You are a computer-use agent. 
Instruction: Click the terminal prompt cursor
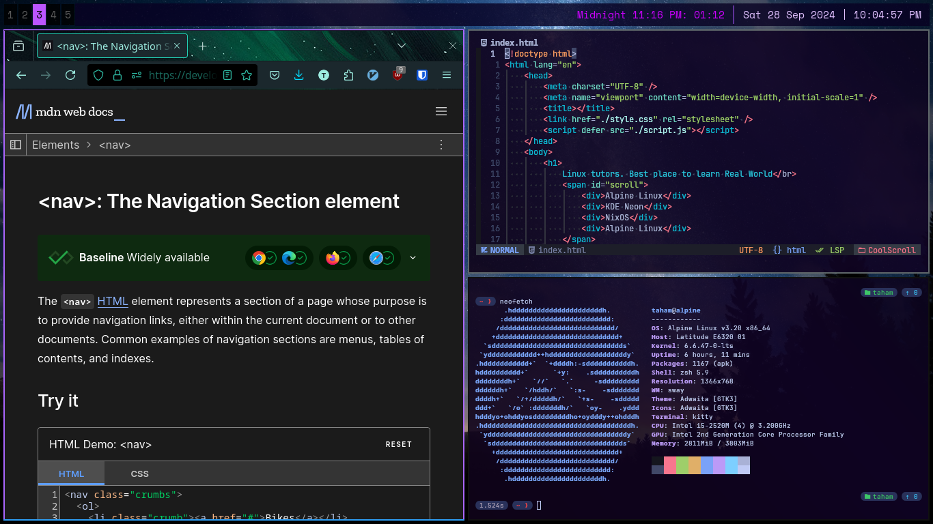point(539,506)
